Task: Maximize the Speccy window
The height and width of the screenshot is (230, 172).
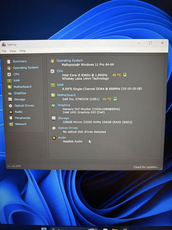Action: [150, 43]
